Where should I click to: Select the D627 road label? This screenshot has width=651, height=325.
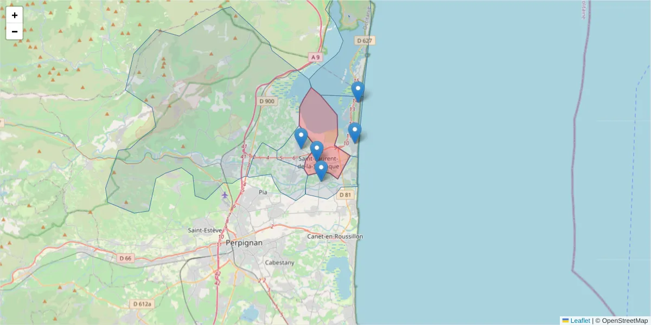point(365,40)
